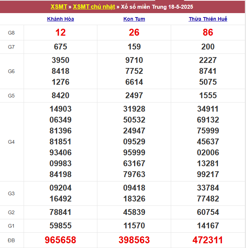Open the Thừa Thiên Huế province link
This screenshot has width=246, height=248.
click(x=208, y=19)
